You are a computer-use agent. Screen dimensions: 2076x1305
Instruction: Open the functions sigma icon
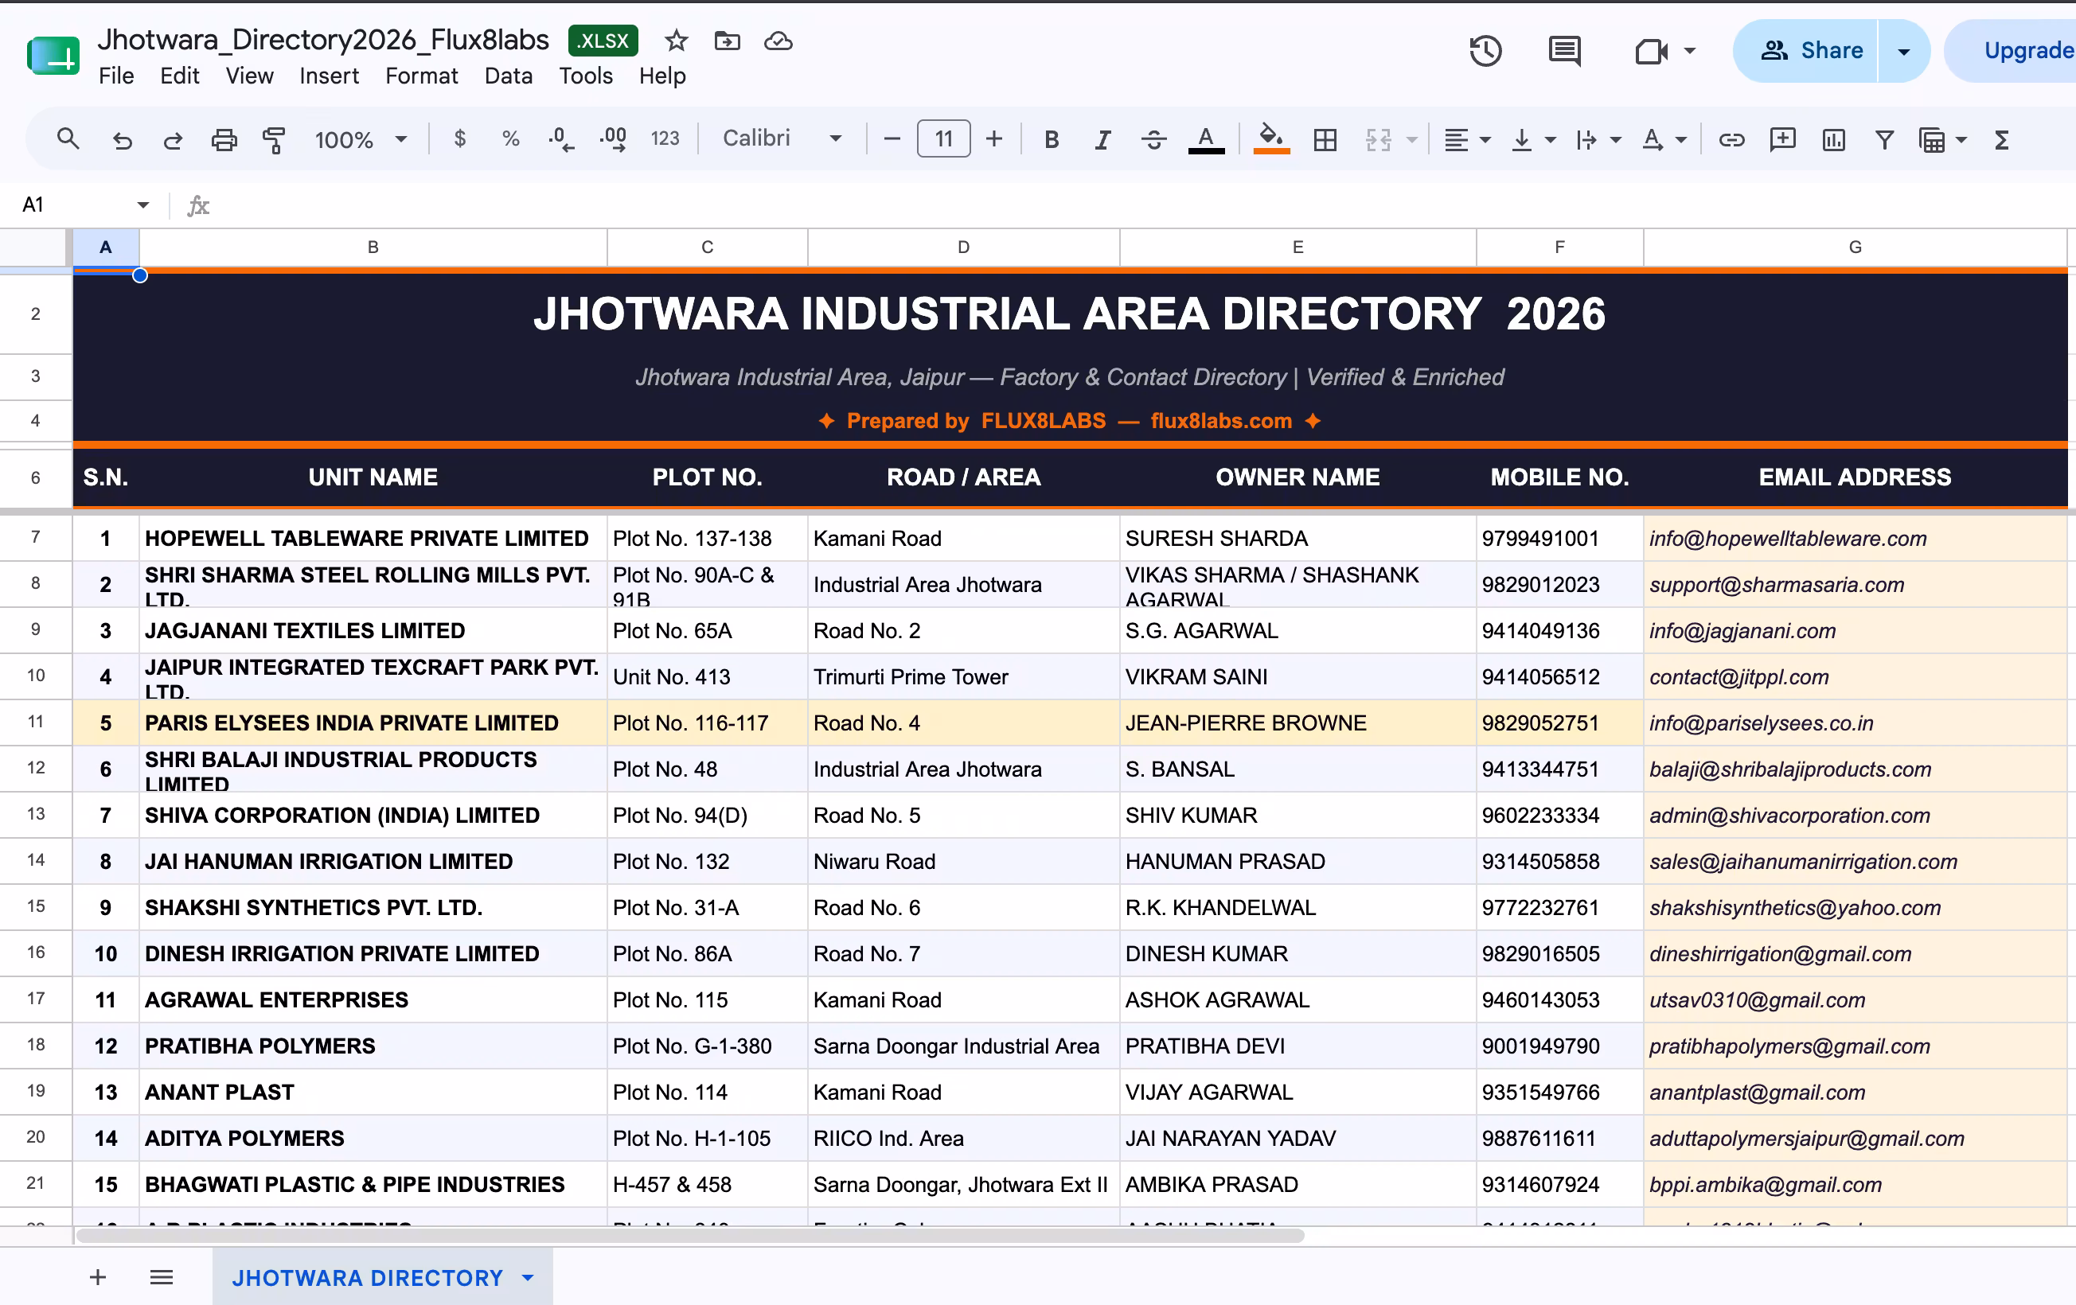tap(2002, 139)
